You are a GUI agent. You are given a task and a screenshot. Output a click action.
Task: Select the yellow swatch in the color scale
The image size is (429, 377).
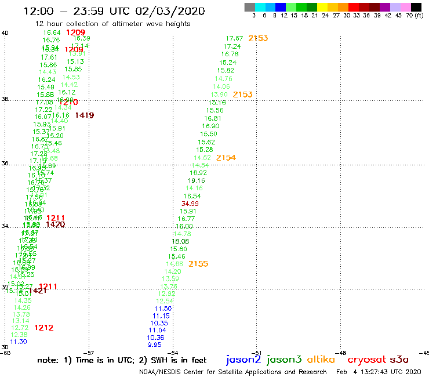click(322, 7)
